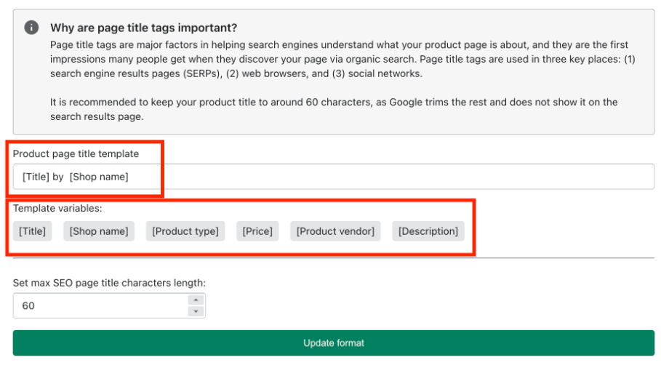Click the Update format button
Viewport: 661px width, 365px height.
point(334,343)
